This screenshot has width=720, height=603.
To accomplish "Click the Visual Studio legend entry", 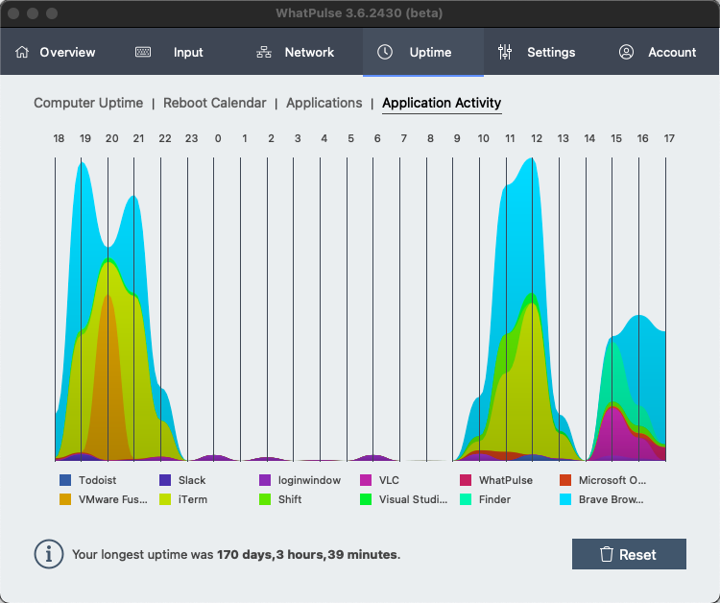I will (x=413, y=499).
